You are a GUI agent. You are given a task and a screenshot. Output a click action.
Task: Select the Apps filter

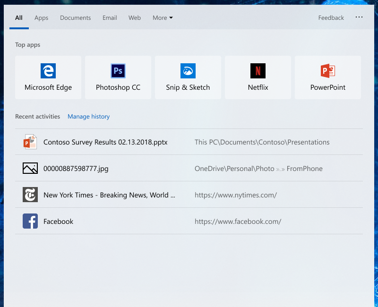tap(41, 17)
